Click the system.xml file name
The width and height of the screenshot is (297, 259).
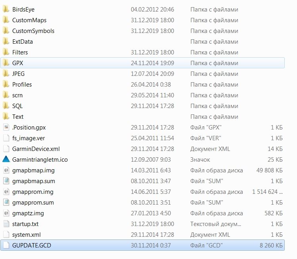tap(27, 235)
